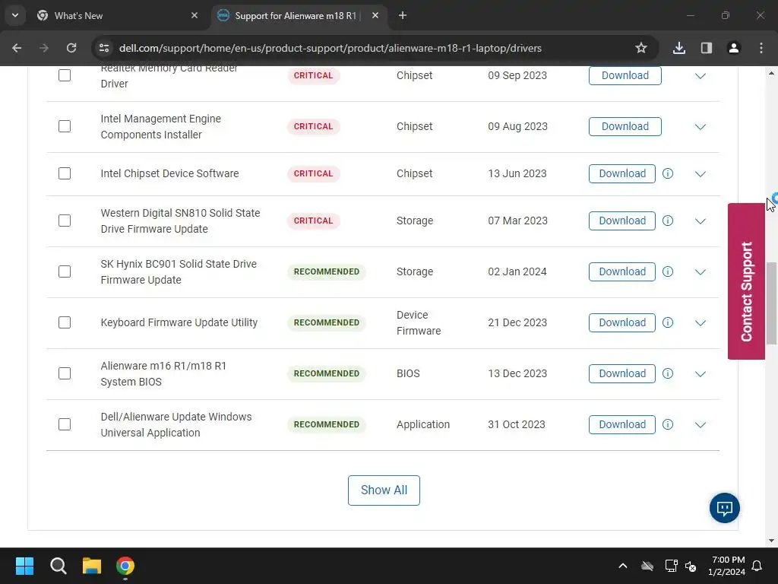
Task: Expand Western Digital SN810 row details
Action: (700, 221)
